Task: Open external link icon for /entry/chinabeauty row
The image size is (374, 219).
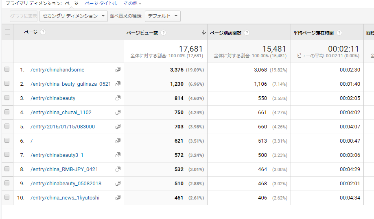Action: click(x=118, y=98)
